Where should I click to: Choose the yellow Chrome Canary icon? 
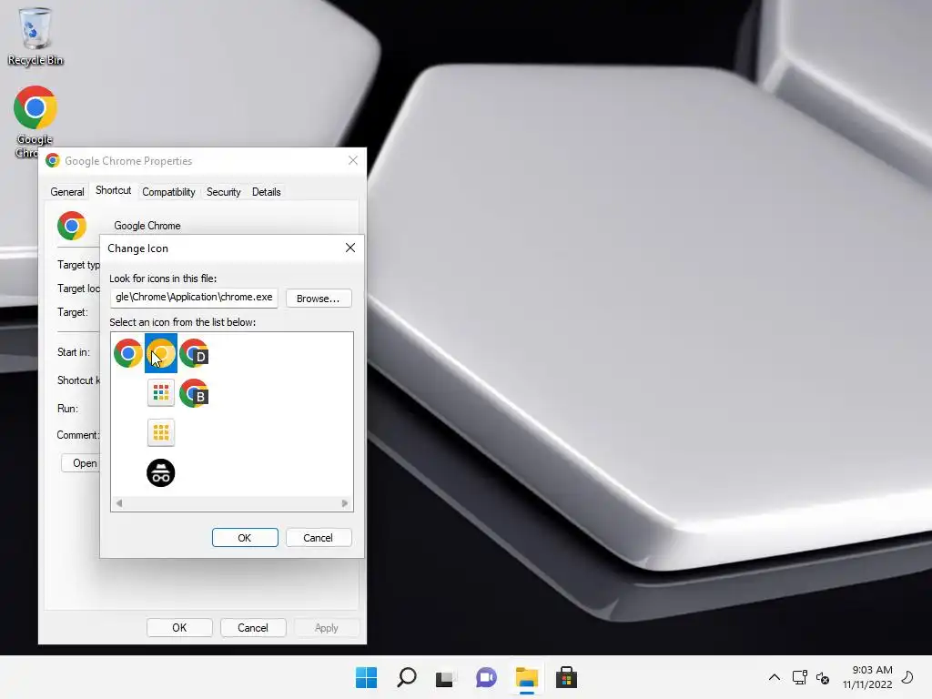click(x=161, y=354)
